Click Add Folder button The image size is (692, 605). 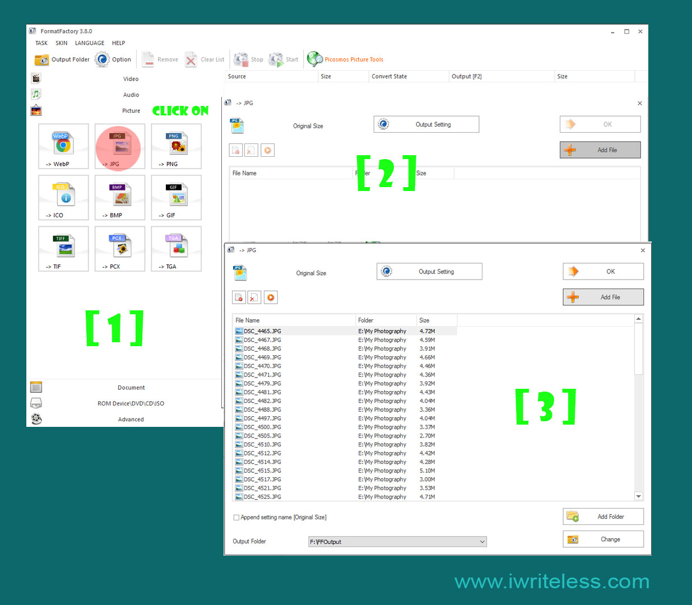tap(603, 516)
